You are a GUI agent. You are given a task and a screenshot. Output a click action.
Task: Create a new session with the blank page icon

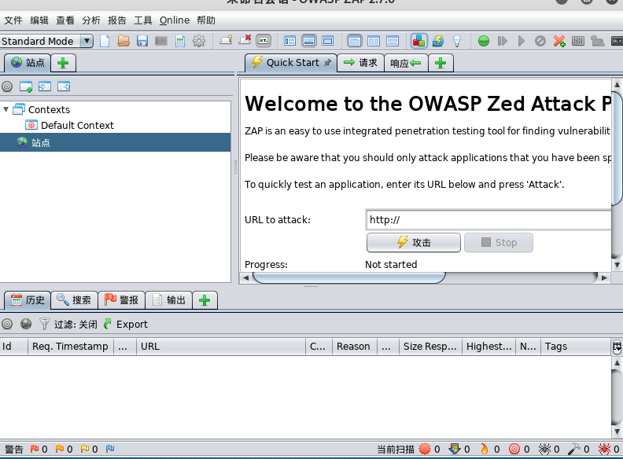[x=105, y=41]
